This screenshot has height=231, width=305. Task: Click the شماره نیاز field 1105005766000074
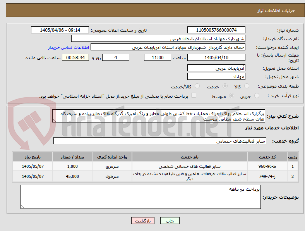coord(216,30)
